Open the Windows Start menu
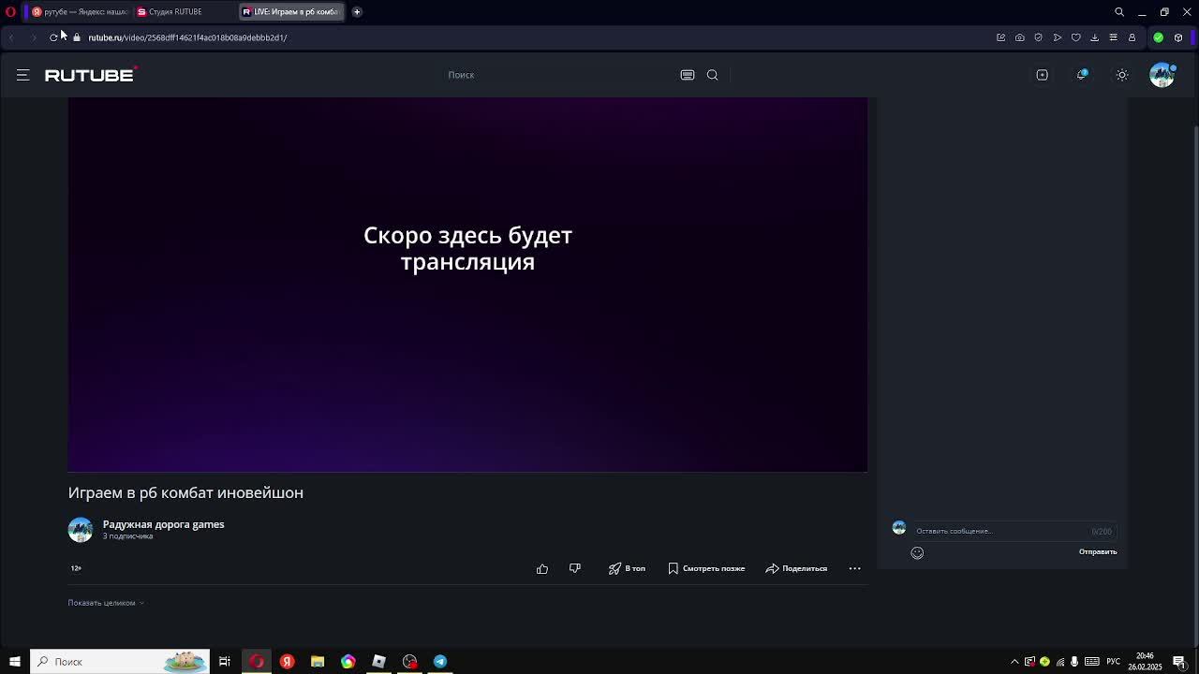The width and height of the screenshot is (1199, 674). [x=14, y=662]
